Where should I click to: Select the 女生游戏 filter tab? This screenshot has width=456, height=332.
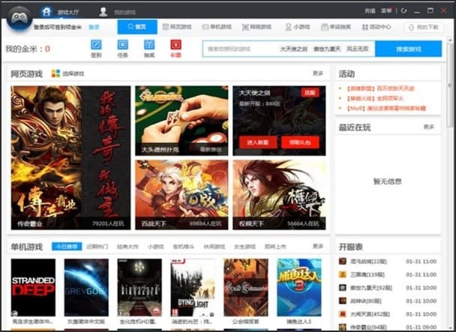(244, 247)
